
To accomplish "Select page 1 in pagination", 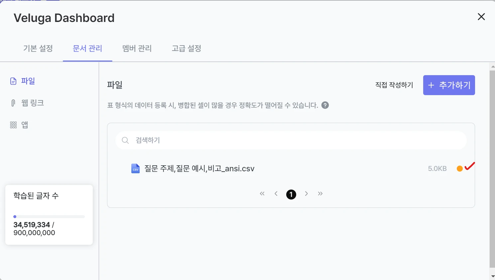I will pos(291,194).
